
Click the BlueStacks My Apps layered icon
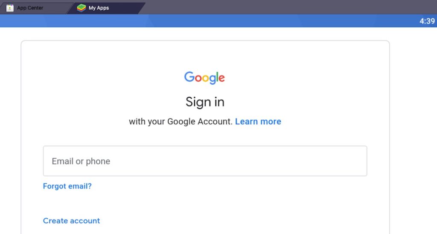pos(81,8)
